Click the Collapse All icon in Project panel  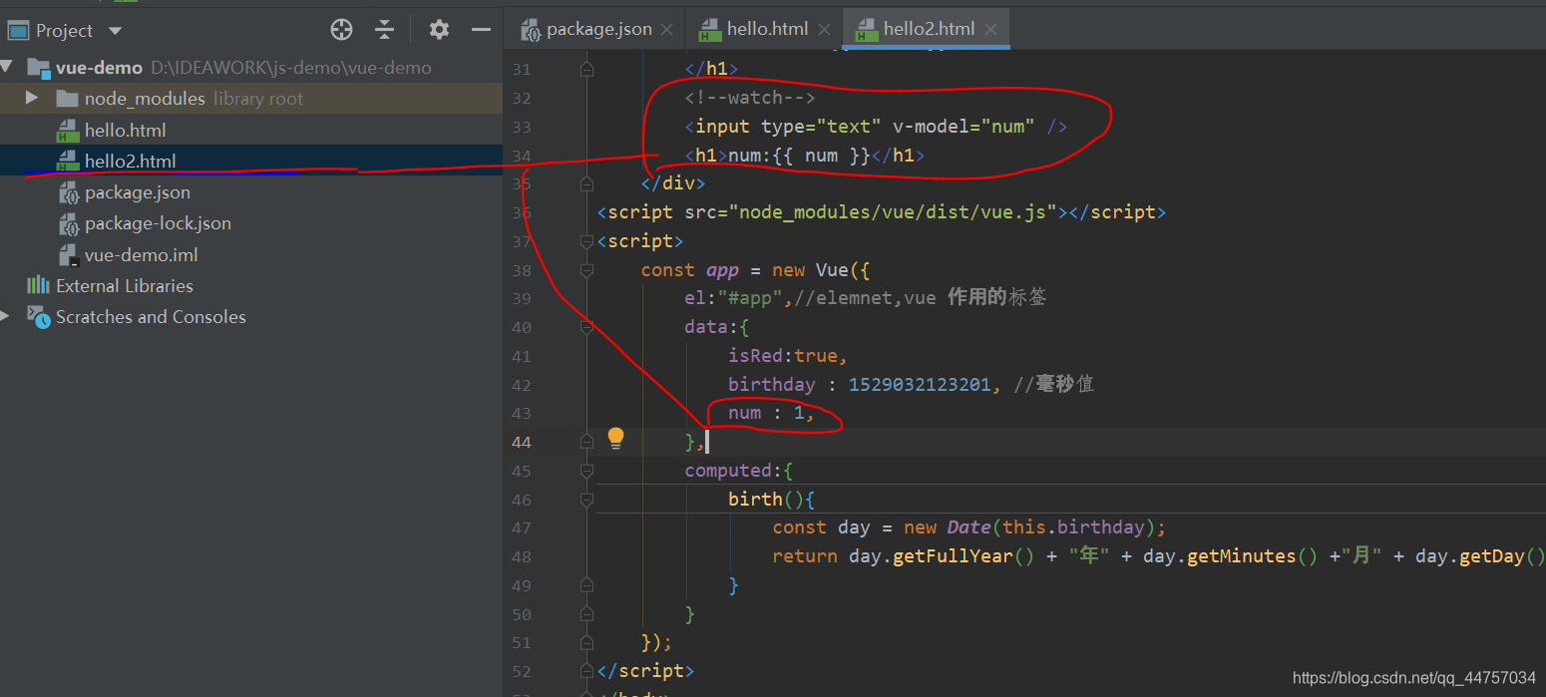tap(385, 30)
